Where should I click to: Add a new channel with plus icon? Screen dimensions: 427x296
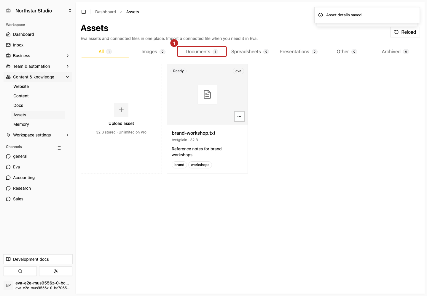(67, 148)
